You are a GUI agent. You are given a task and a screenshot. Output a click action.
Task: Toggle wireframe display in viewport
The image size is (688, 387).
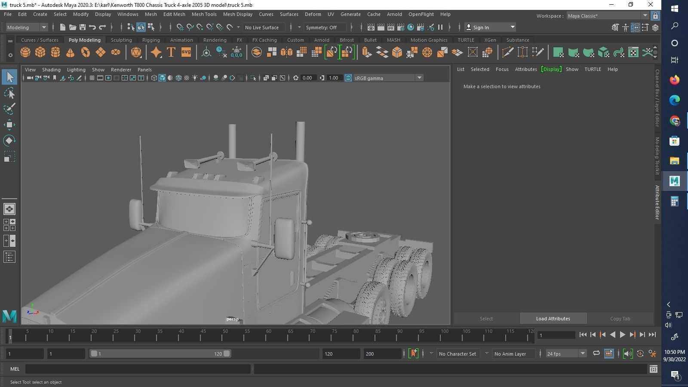point(154,78)
